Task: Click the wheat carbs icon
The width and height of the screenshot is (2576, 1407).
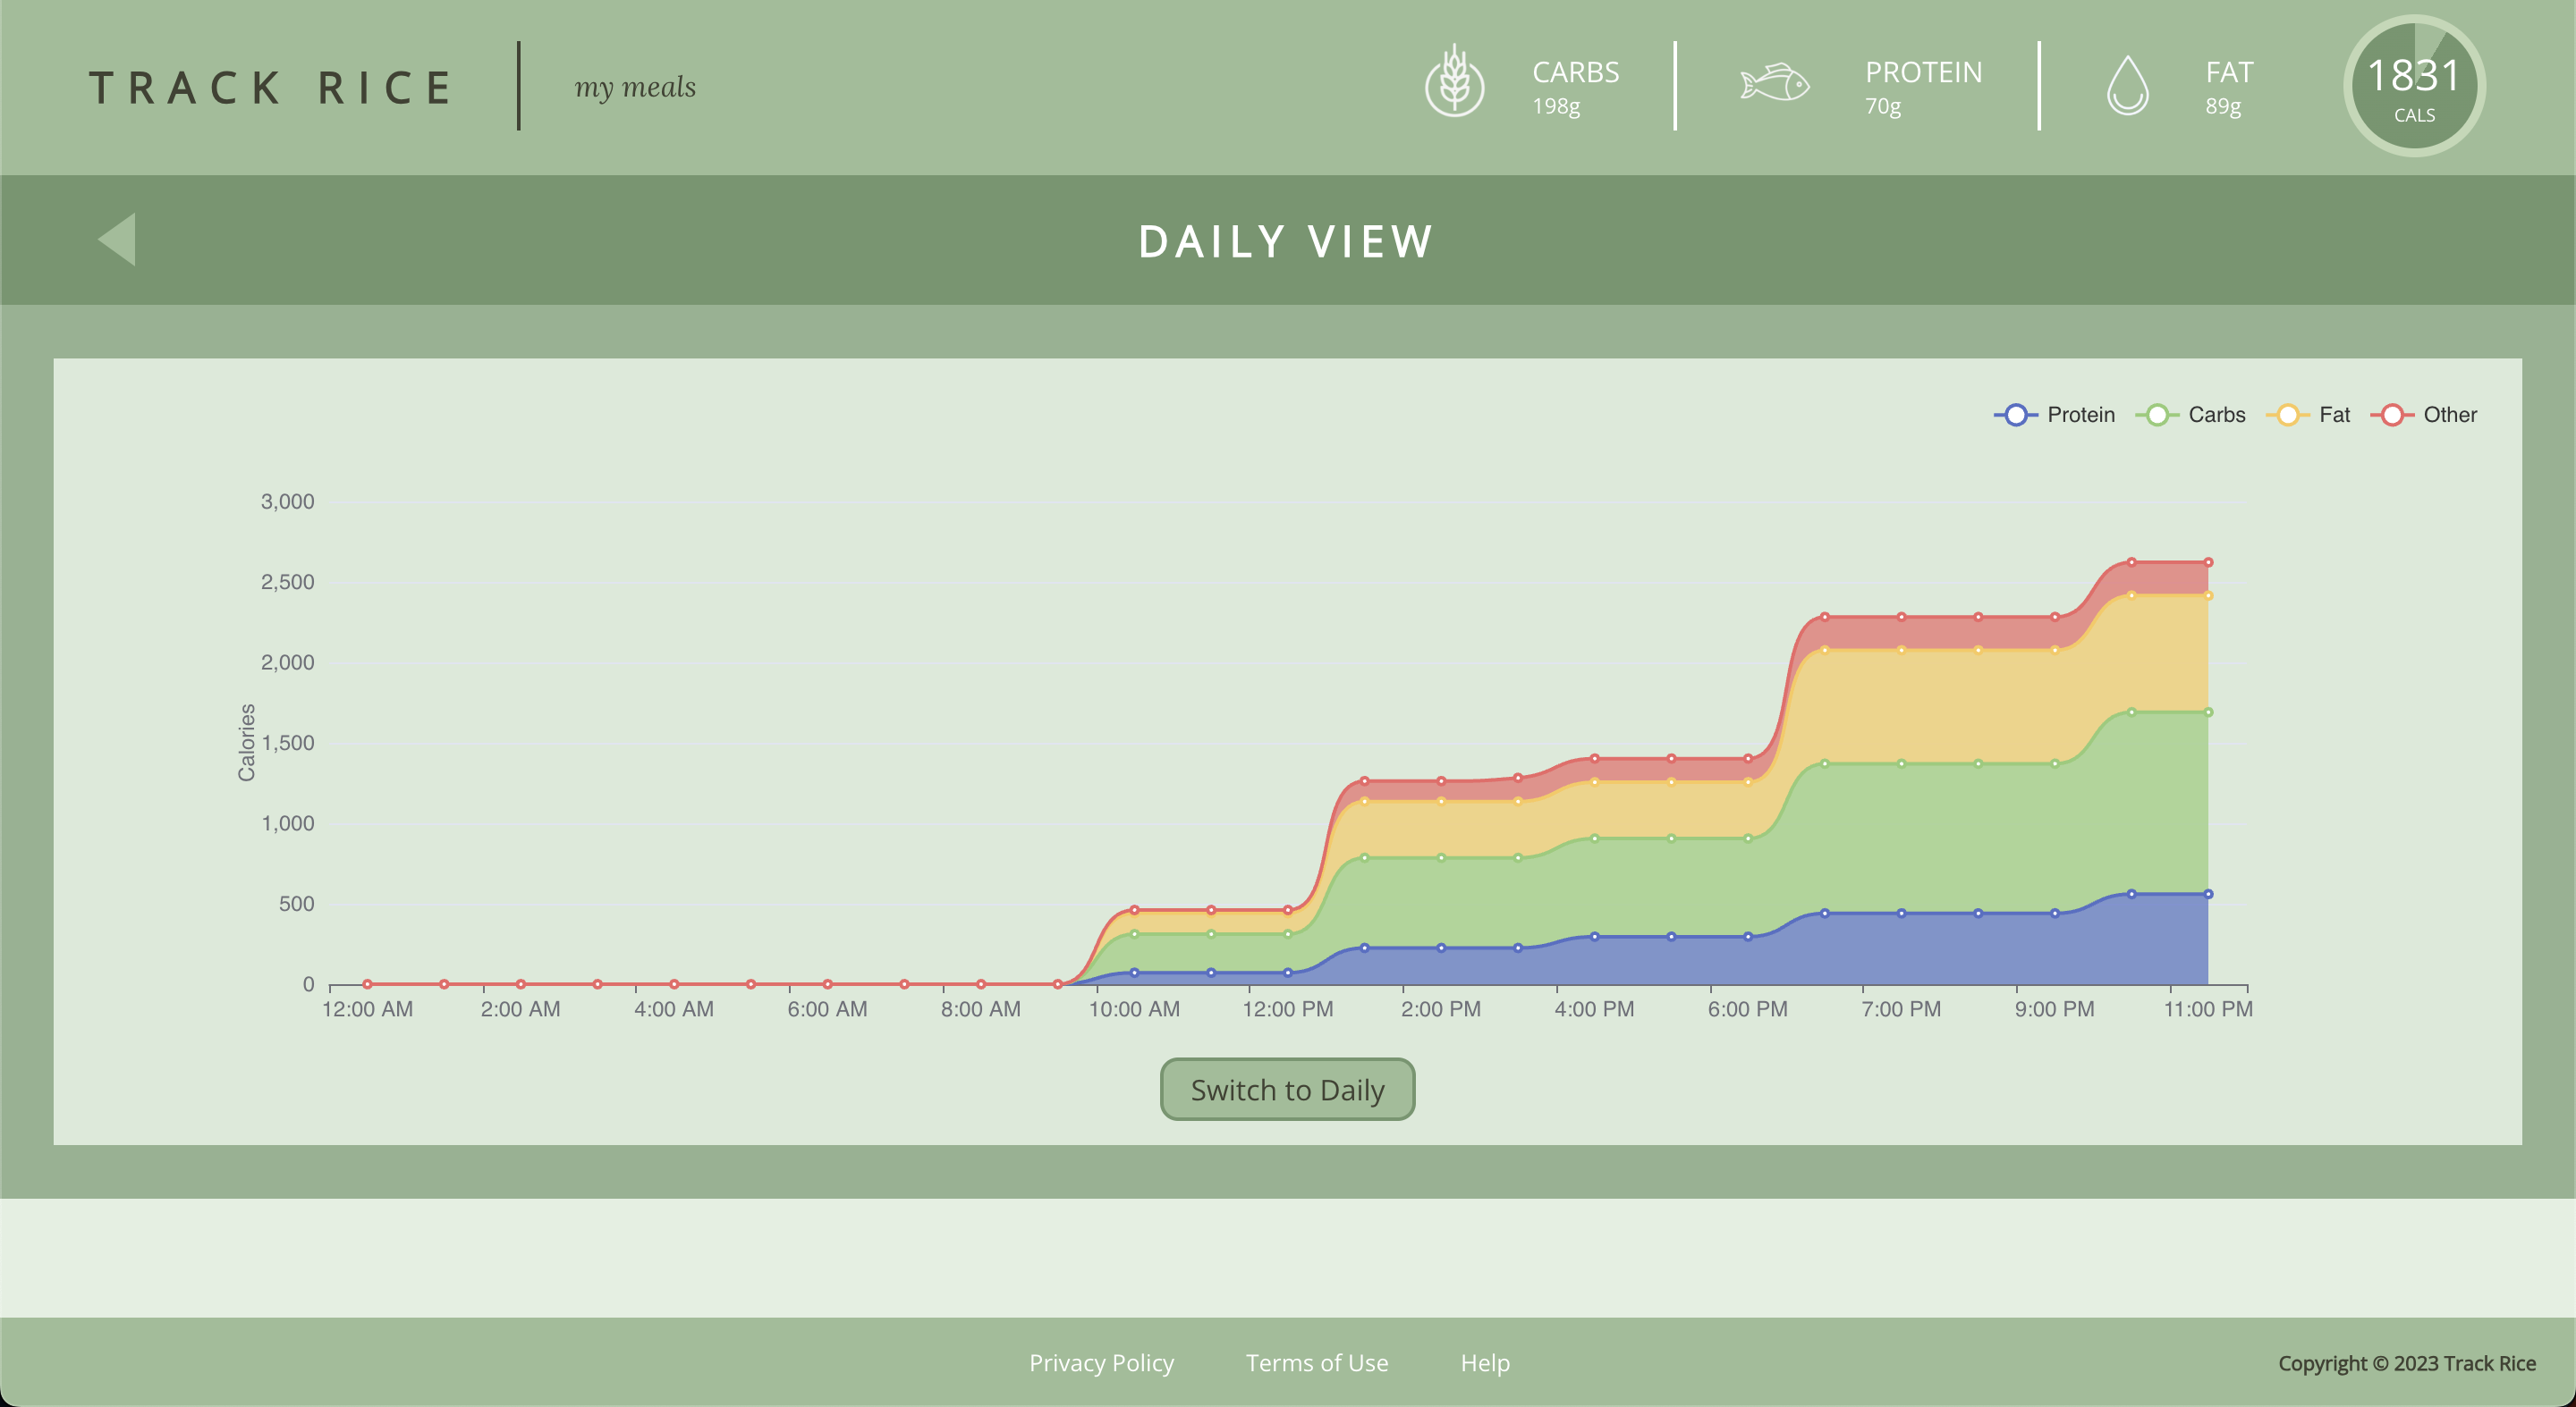Action: click(1454, 83)
